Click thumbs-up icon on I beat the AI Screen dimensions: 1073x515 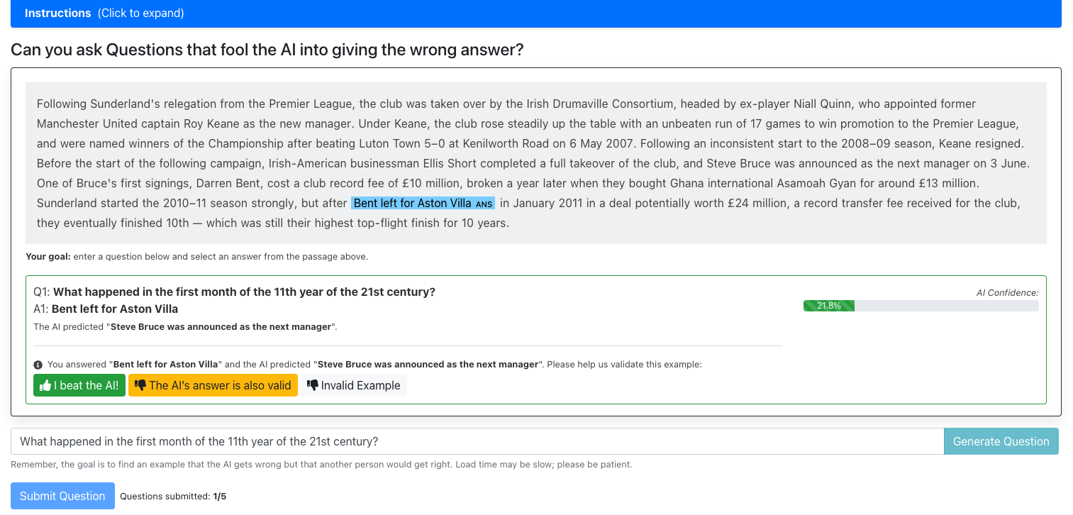(x=46, y=386)
